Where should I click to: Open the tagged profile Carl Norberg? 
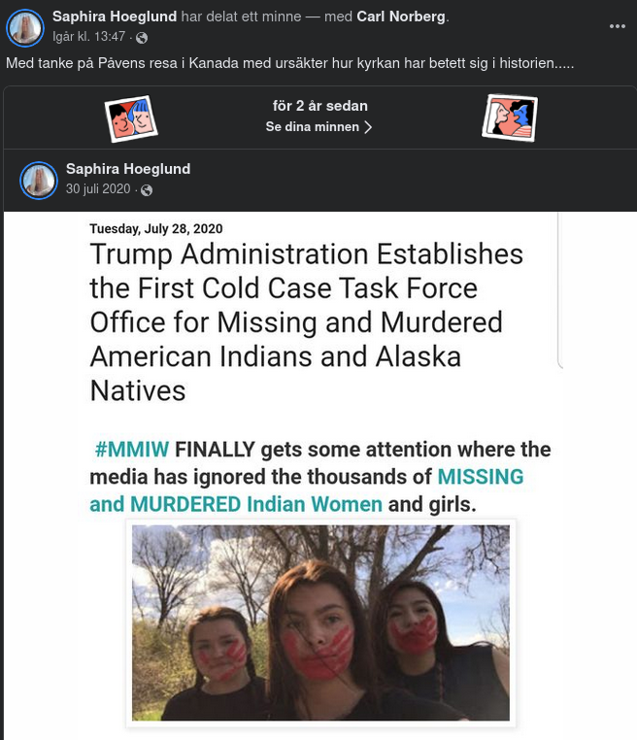[x=401, y=17]
